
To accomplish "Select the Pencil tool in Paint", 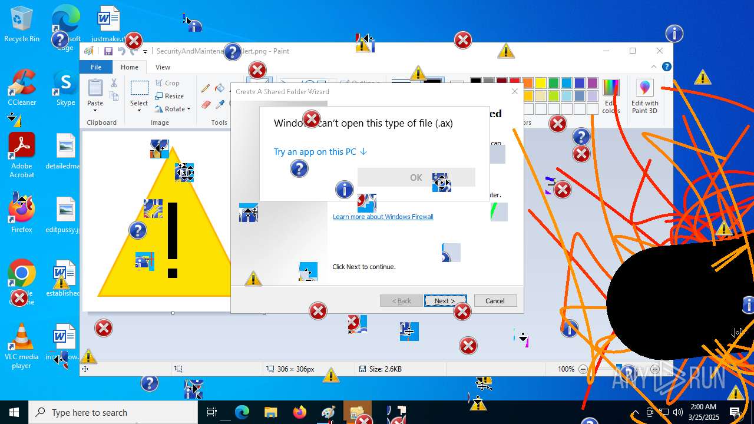I will [206, 88].
